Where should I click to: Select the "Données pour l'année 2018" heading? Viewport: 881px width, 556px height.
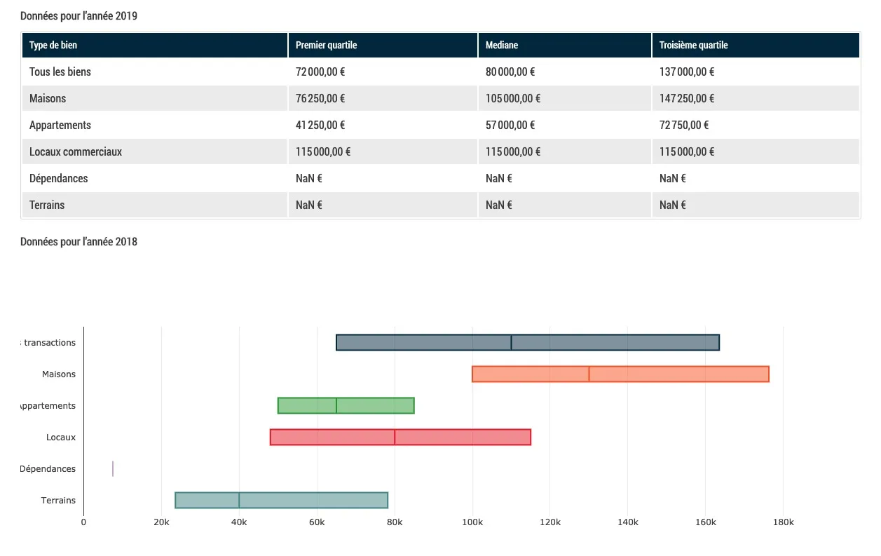click(x=78, y=241)
